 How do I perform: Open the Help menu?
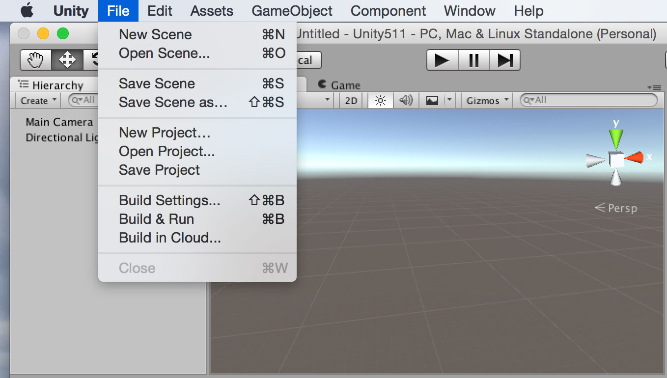pos(528,11)
